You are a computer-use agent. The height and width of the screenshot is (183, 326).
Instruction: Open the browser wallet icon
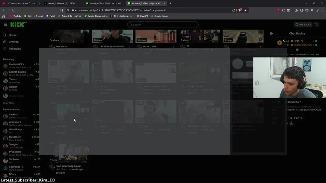tap(307, 10)
